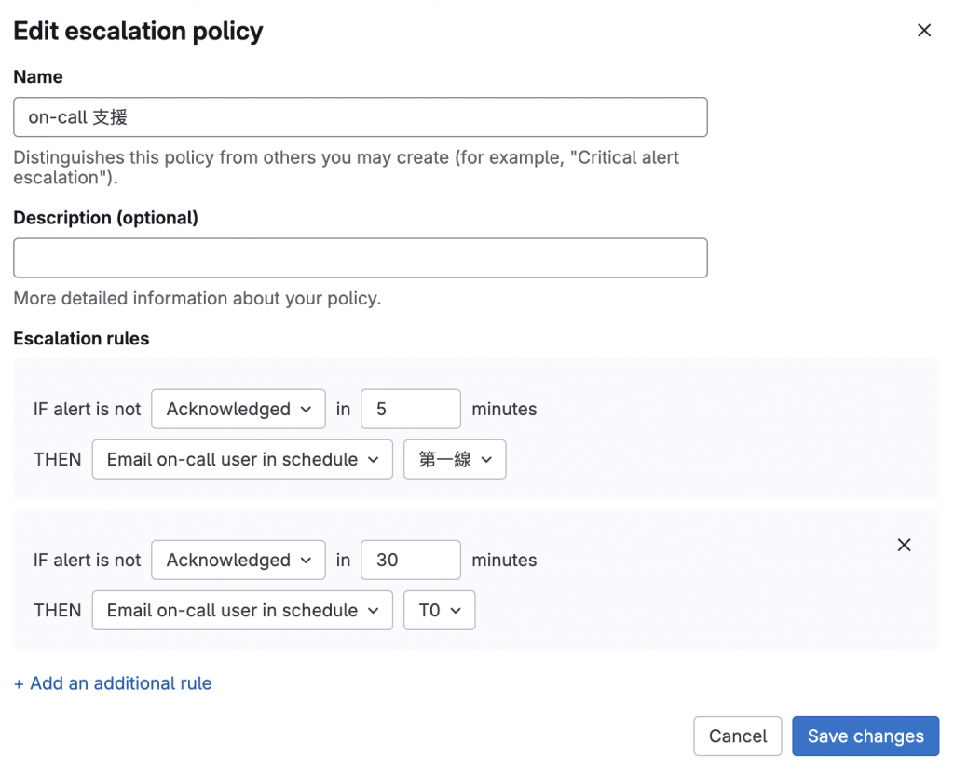Open the second rule's Acknowledged status dropdown
Image resolution: width=954 pixels, height=770 pixels.
click(x=238, y=560)
